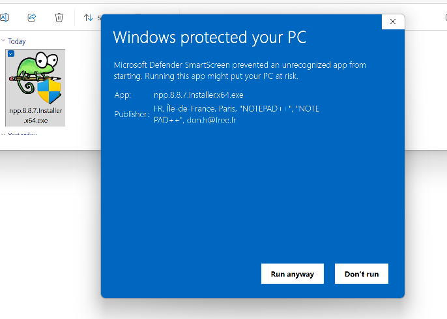
Task: Click the SmartScreen warning message text
Action: 239,70
